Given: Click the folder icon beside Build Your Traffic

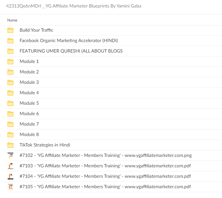Looking at the screenshot, I should 10,30.
